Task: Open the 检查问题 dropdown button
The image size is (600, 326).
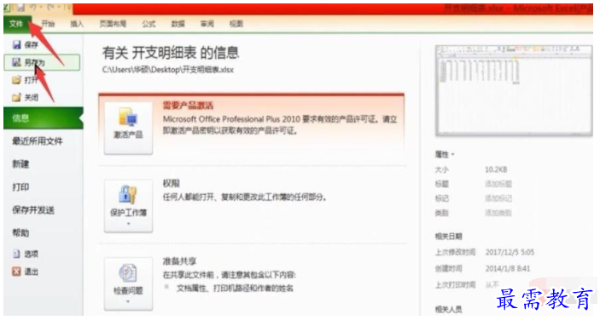Action: (x=128, y=284)
